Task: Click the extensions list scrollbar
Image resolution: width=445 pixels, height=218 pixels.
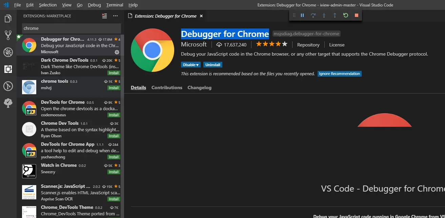Action: click(x=123, y=125)
